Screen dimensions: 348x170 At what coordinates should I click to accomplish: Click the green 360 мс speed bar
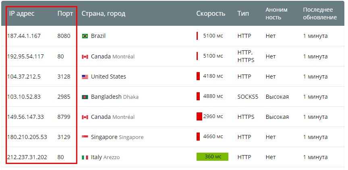(x=212, y=157)
